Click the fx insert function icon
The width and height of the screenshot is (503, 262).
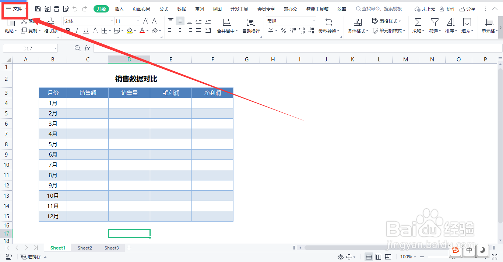(87, 48)
